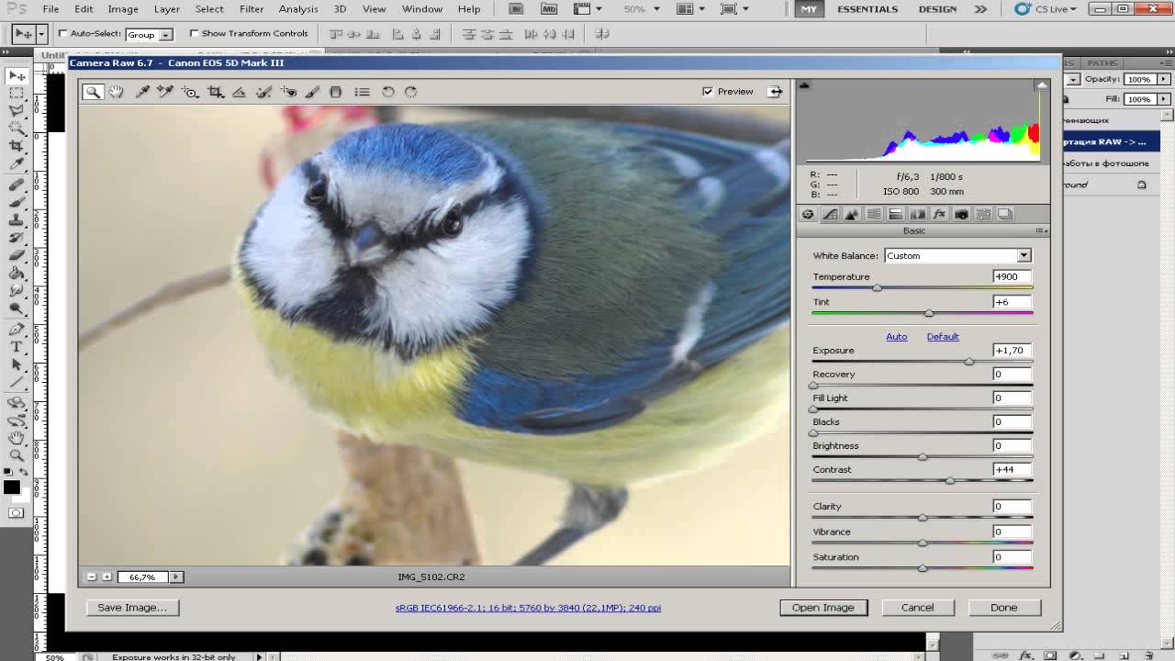This screenshot has width=1175, height=661.
Task: Open the Basic panel flyout menu
Action: tap(1041, 231)
